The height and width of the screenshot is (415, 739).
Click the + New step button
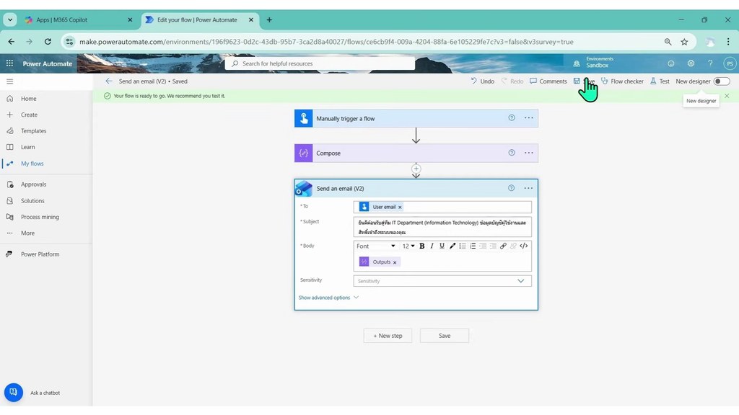click(x=388, y=336)
